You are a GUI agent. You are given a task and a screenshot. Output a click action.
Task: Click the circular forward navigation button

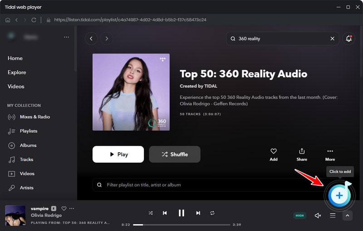pos(107,38)
